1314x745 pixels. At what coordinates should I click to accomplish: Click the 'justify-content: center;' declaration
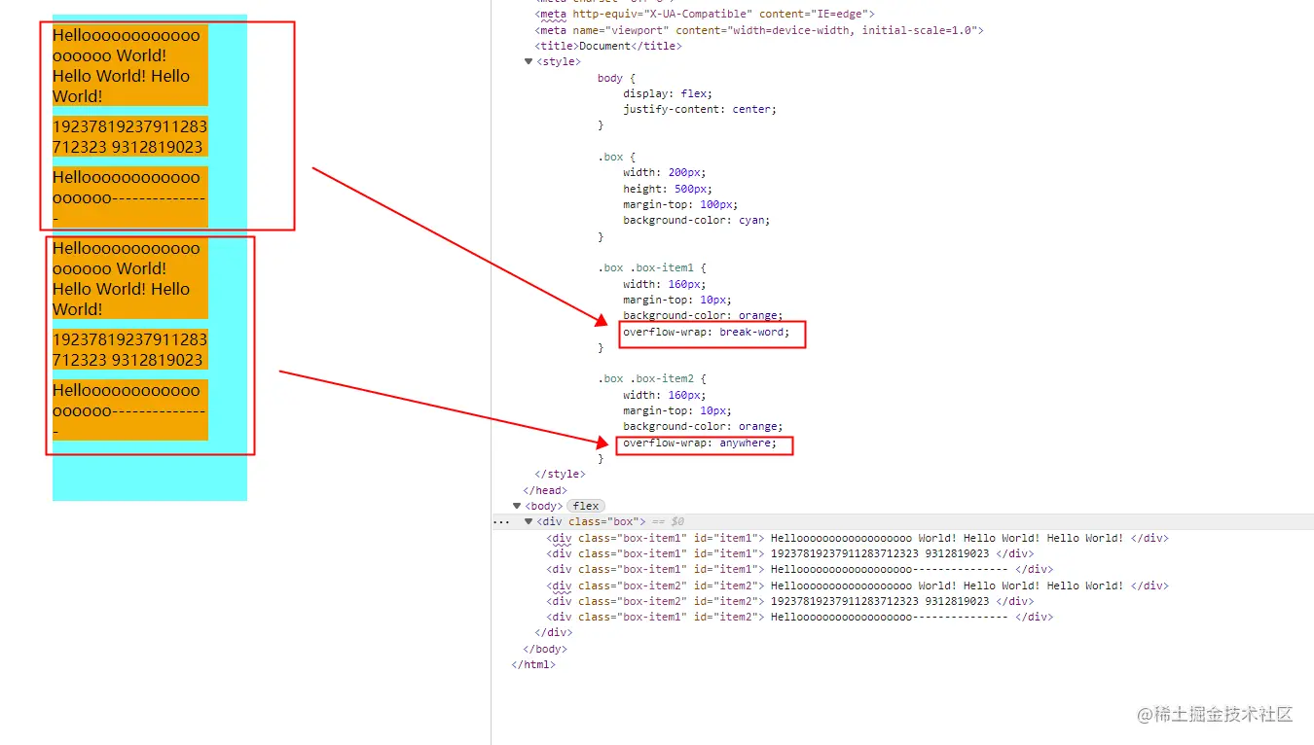700,109
